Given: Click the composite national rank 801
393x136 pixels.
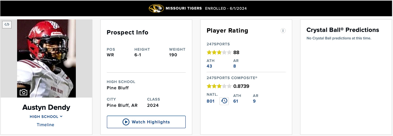Looking at the screenshot, I should (211, 101).
